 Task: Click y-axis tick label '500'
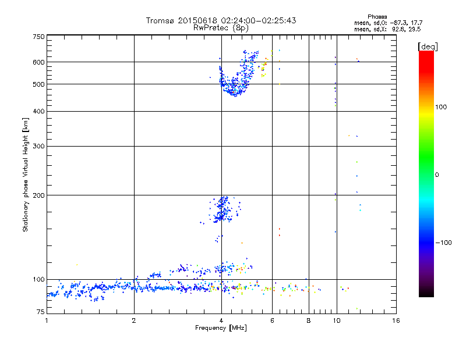click(x=38, y=84)
